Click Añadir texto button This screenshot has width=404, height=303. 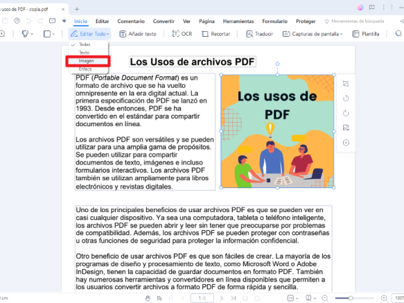[x=138, y=34]
